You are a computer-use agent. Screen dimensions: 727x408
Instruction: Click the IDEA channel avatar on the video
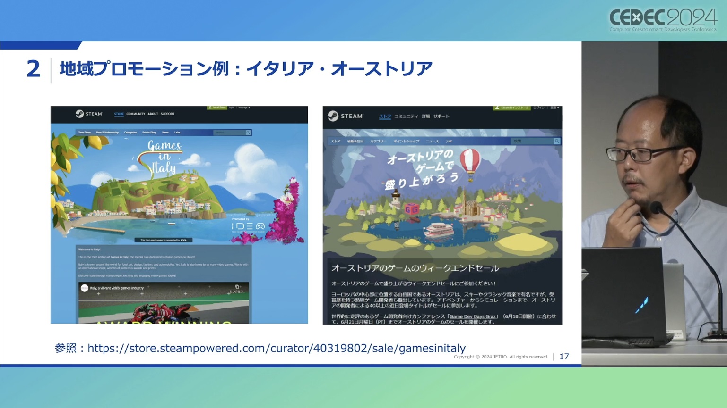(x=85, y=288)
